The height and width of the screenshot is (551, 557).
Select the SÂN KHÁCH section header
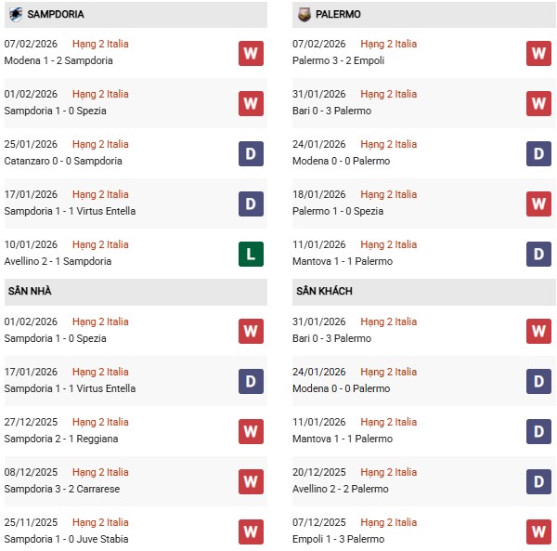click(x=324, y=291)
